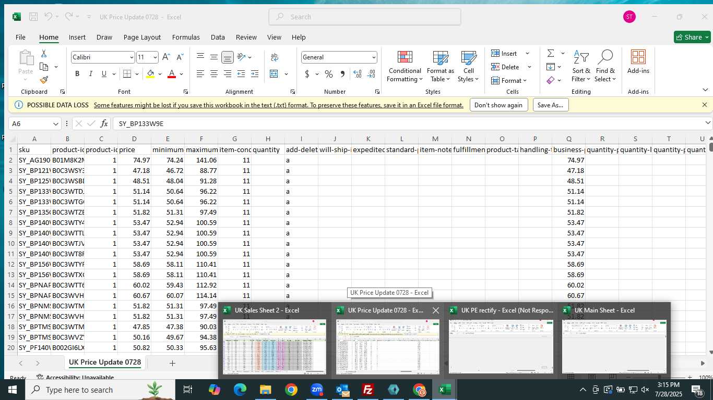This screenshot has height=400, width=713.
Task: Click the Merge and Center icon
Action: pyautogui.click(x=274, y=74)
